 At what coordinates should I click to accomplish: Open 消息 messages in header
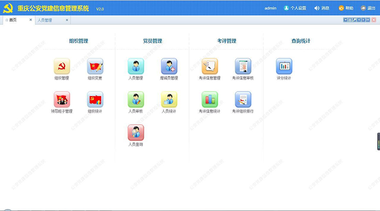tap(322, 8)
